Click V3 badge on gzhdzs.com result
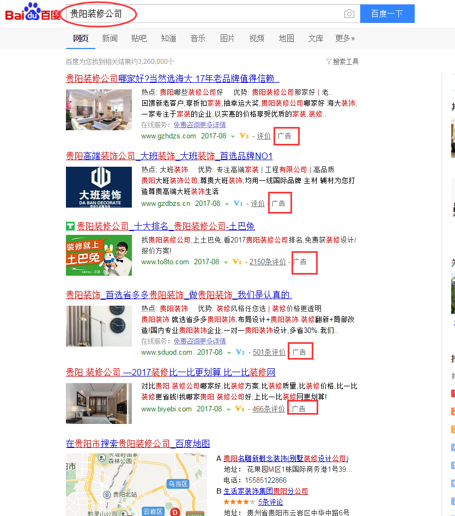Image resolution: width=455 pixels, height=516 pixels. click(244, 136)
